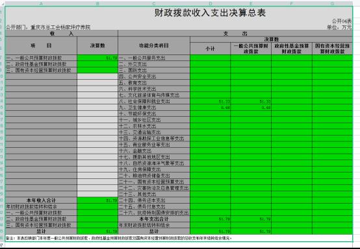
Task: Select the 二十四、债务还本支出 cell
Action: point(154,200)
